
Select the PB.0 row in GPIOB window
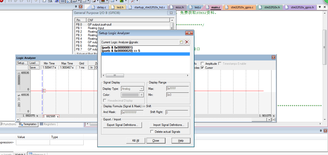[123, 25]
